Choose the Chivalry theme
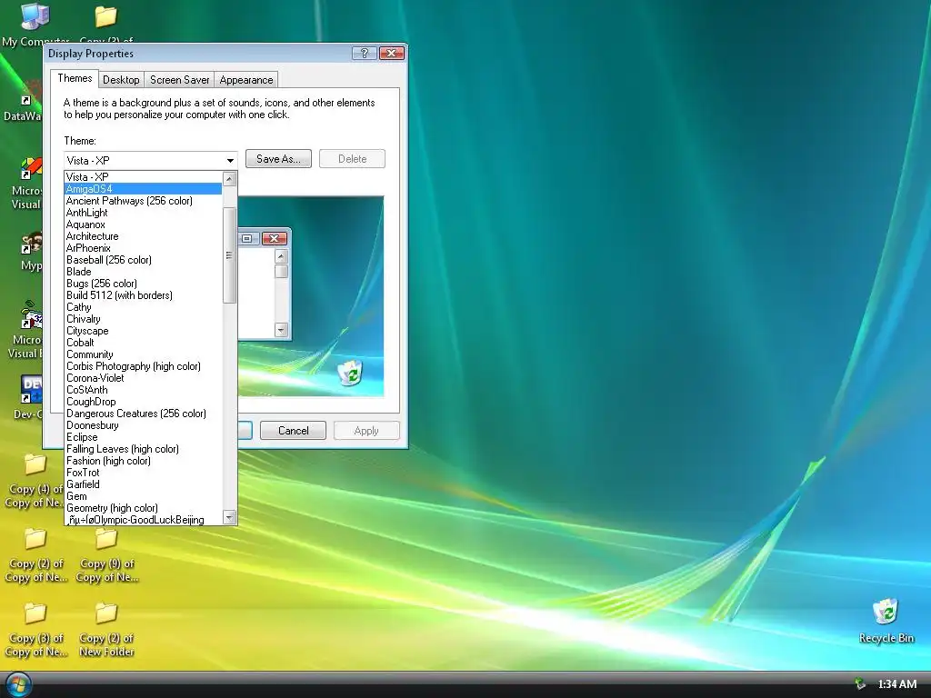 (x=143, y=319)
